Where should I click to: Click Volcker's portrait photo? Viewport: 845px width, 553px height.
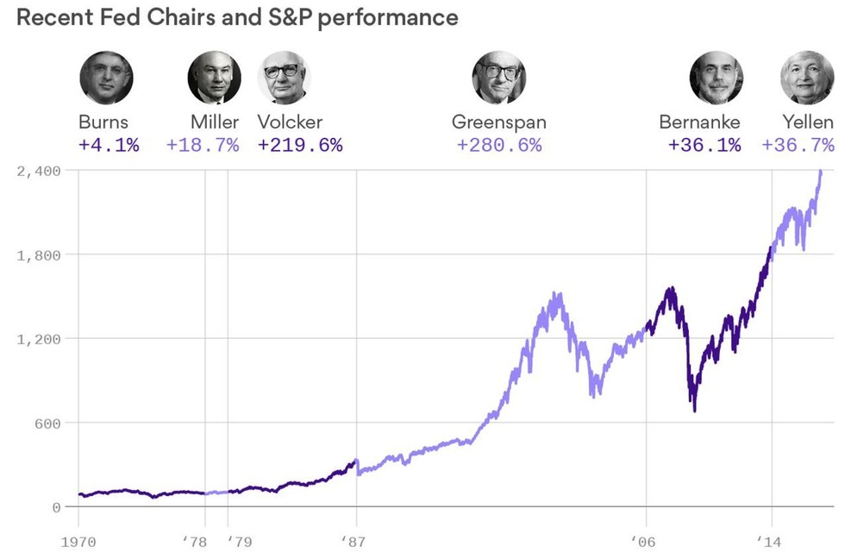point(284,78)
